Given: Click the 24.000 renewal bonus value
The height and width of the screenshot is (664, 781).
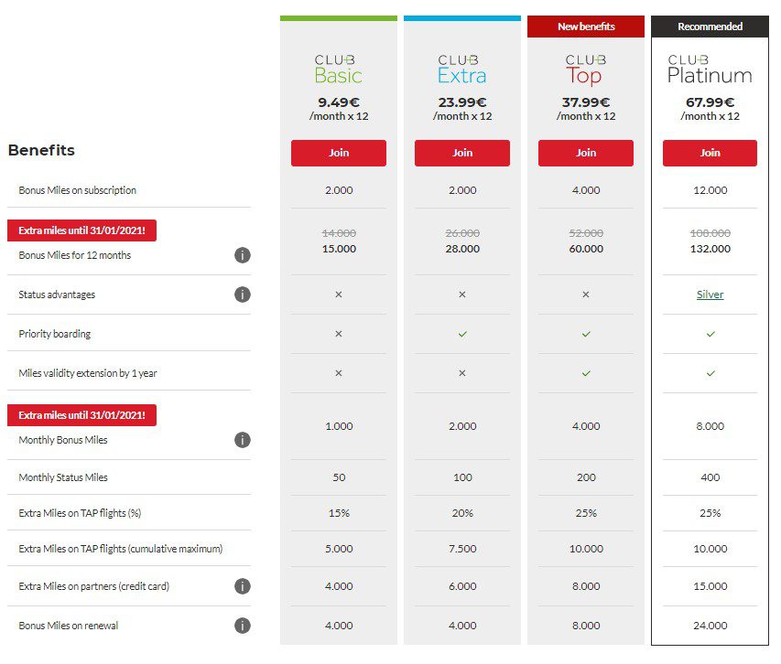Looking at the screenshot, I should click(x=710, y=626).
